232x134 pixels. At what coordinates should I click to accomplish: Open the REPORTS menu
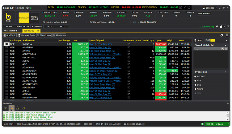tap(37, 26)
